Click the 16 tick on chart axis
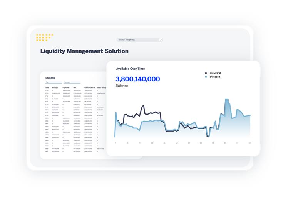The width and height of the screenshot is (308, 199). (225, 143)
